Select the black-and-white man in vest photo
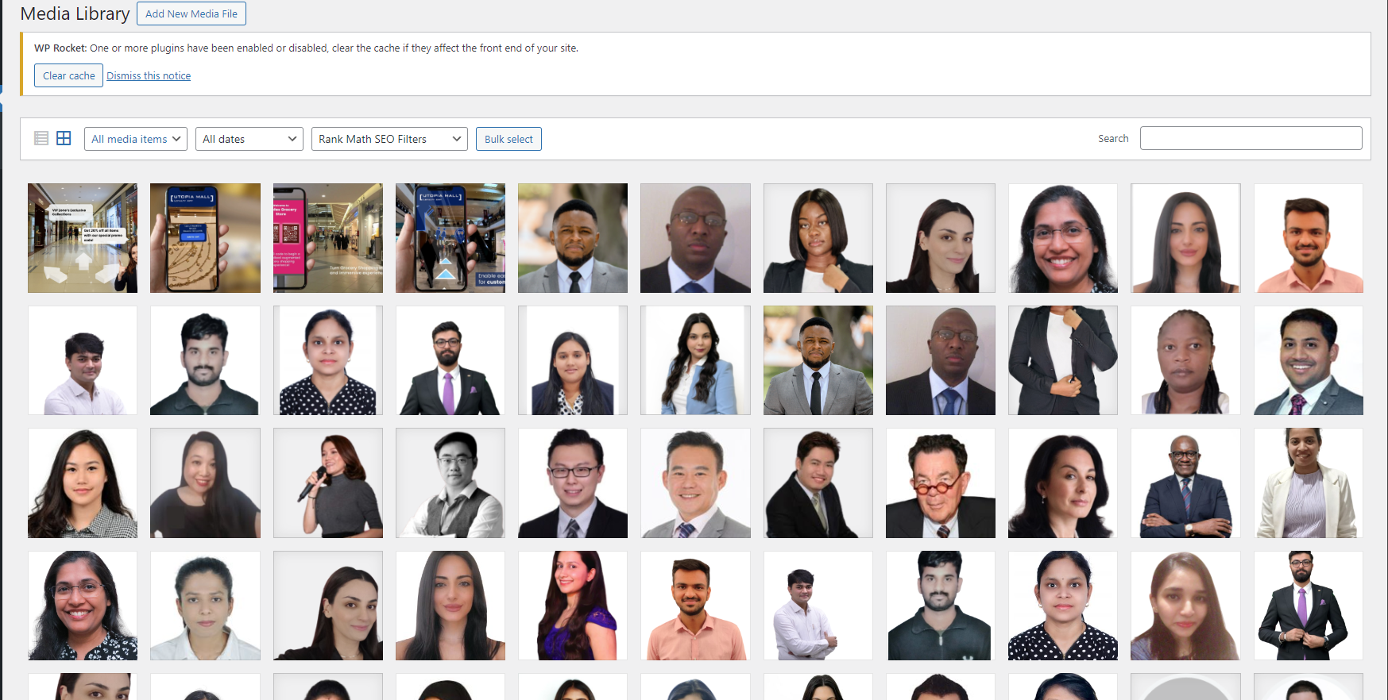Viewport: 1388px width, 700px height. click(x=450, y=483)
